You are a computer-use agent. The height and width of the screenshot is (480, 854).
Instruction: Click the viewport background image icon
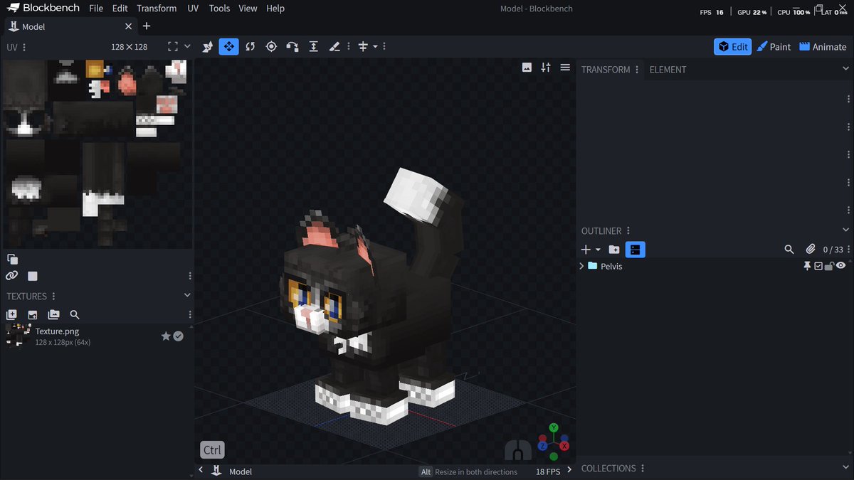527,68
